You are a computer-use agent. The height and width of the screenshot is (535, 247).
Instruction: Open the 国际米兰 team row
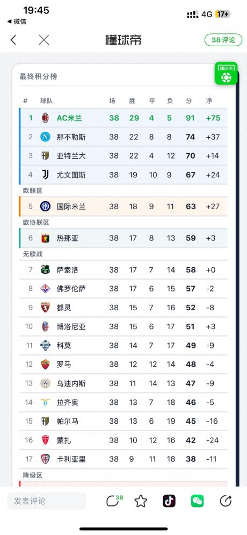click(123, 206)
